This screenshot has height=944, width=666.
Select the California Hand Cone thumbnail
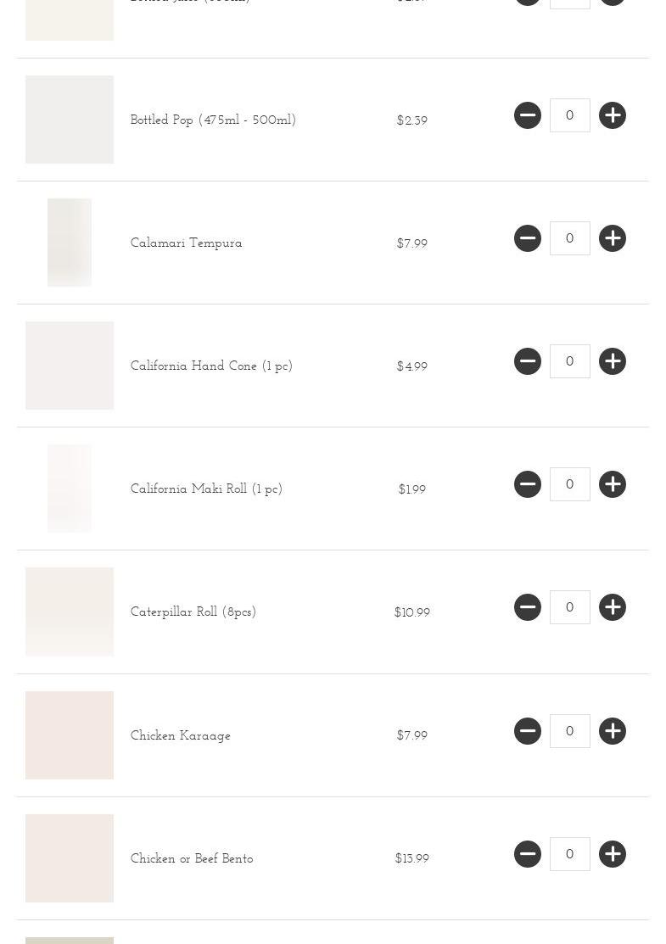[x=70, y=366]
